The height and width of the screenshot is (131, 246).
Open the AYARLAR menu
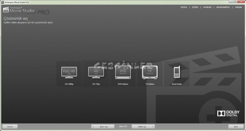pos(207,7)
